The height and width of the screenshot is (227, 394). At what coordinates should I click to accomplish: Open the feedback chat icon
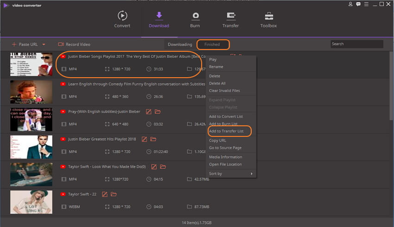[358, 4]
